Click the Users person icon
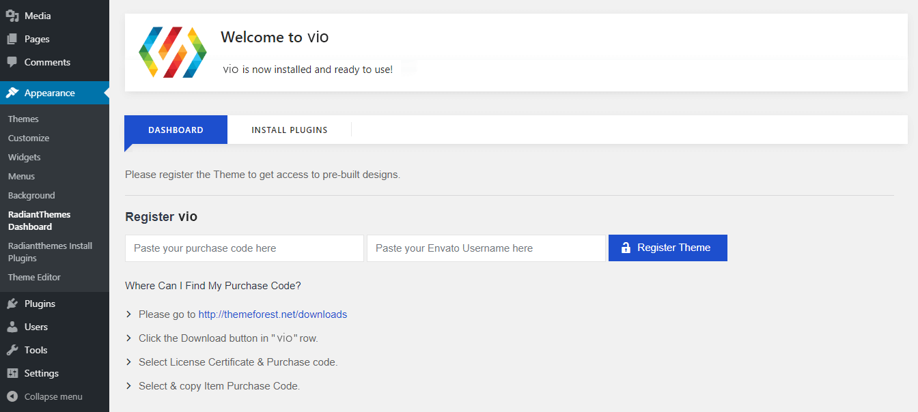 pos(12,327)
